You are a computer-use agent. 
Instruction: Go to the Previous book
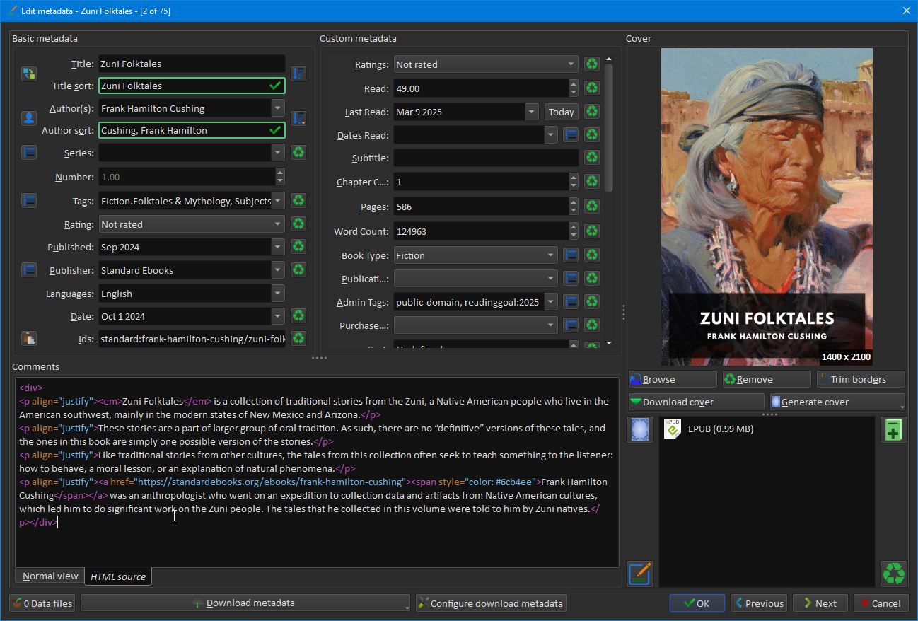tap(758, 603)
